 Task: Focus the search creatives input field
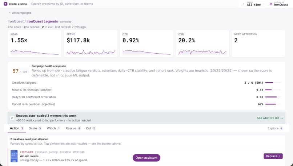tap(134, 4)
